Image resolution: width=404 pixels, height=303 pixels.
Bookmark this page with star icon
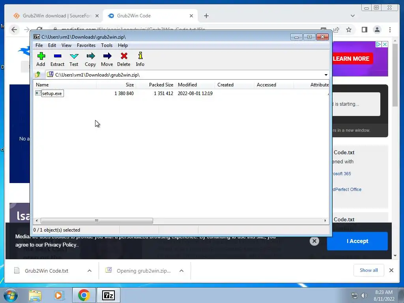click(x=349, y=30)
